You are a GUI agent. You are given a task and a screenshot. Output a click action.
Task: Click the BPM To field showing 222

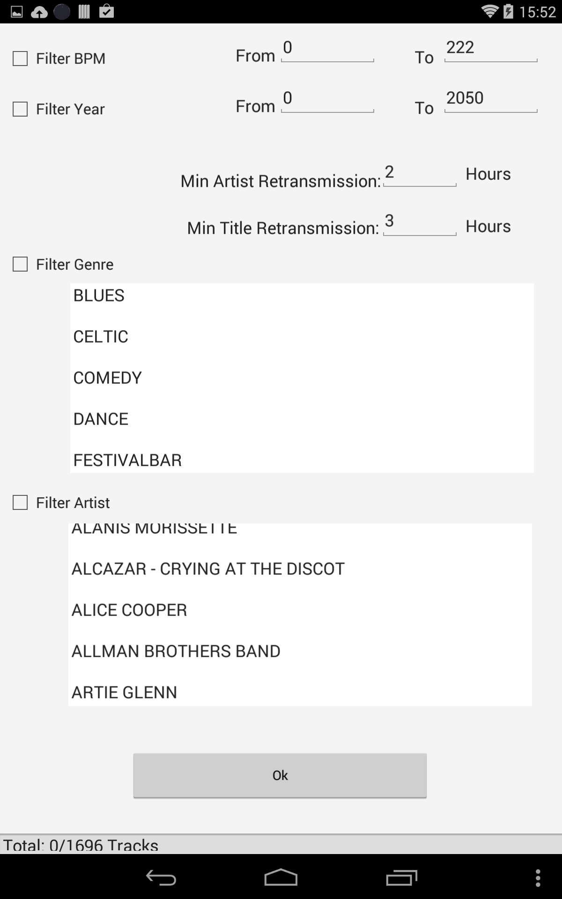tap(490, 50)
